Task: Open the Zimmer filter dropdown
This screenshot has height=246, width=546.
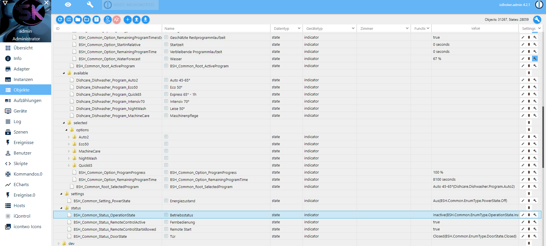Action: click(384, 28)
